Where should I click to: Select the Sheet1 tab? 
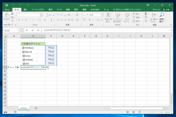tap(24, 108)
